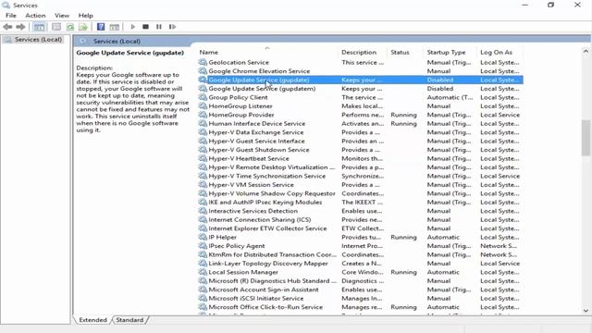Click the Pause Service toolbar icon
Screen dimensions: 592x333
point(159,27)
